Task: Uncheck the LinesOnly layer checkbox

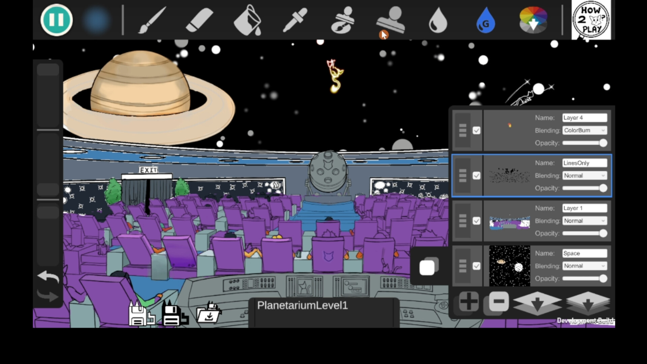Action: coord(477,176)
